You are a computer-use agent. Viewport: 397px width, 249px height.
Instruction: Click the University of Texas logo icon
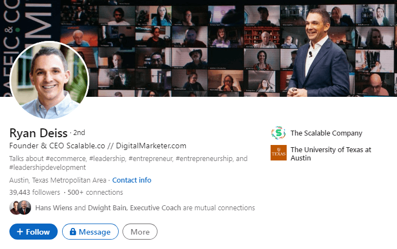pos(278,153)
